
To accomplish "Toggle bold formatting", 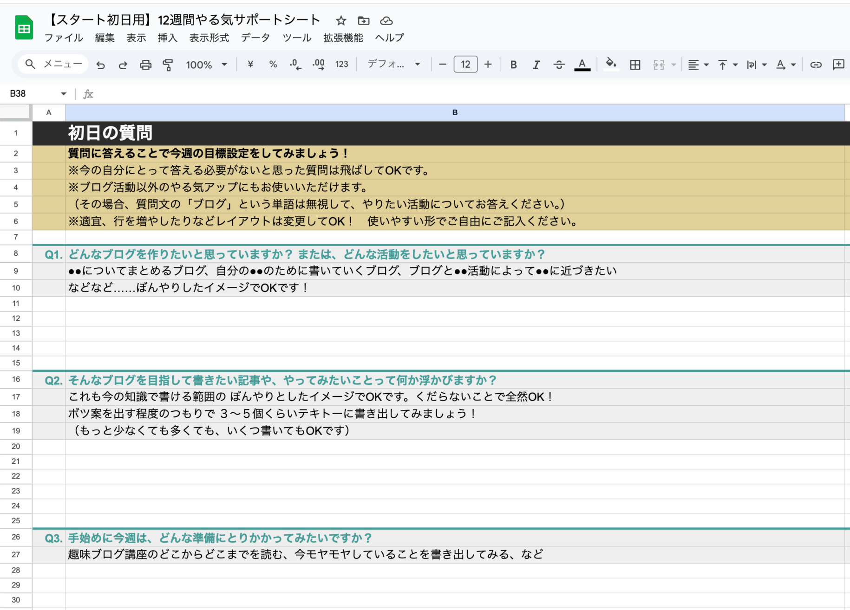I will (x=513, y=65).
